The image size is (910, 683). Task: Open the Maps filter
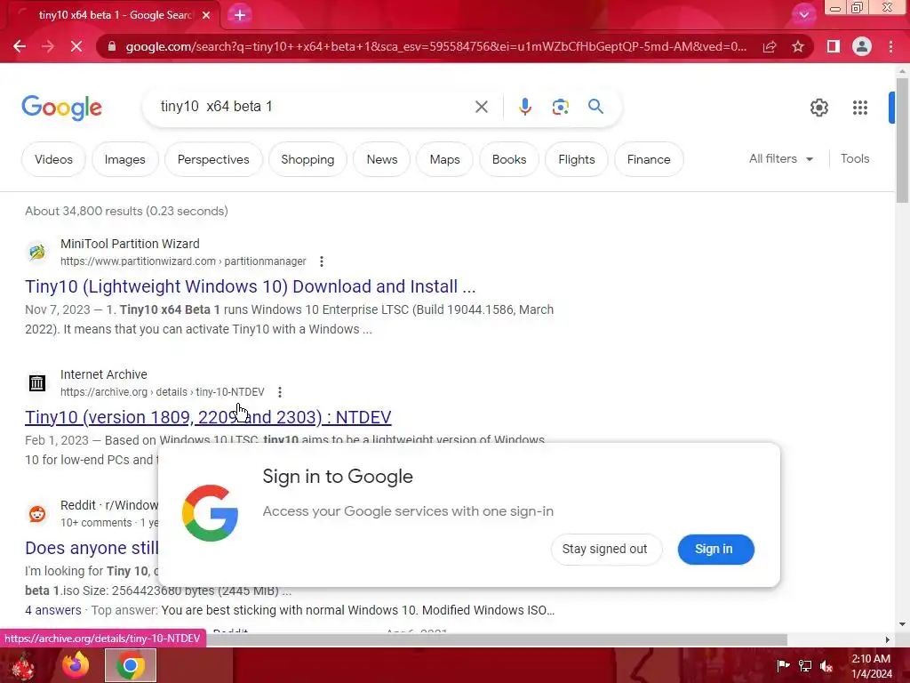444,159
